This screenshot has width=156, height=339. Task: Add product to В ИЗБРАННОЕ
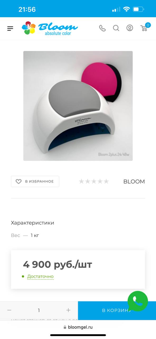click(35, 181)
